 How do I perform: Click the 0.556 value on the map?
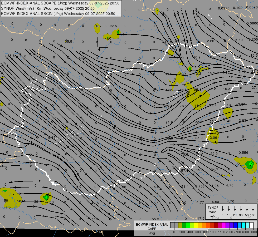(243, 153)
